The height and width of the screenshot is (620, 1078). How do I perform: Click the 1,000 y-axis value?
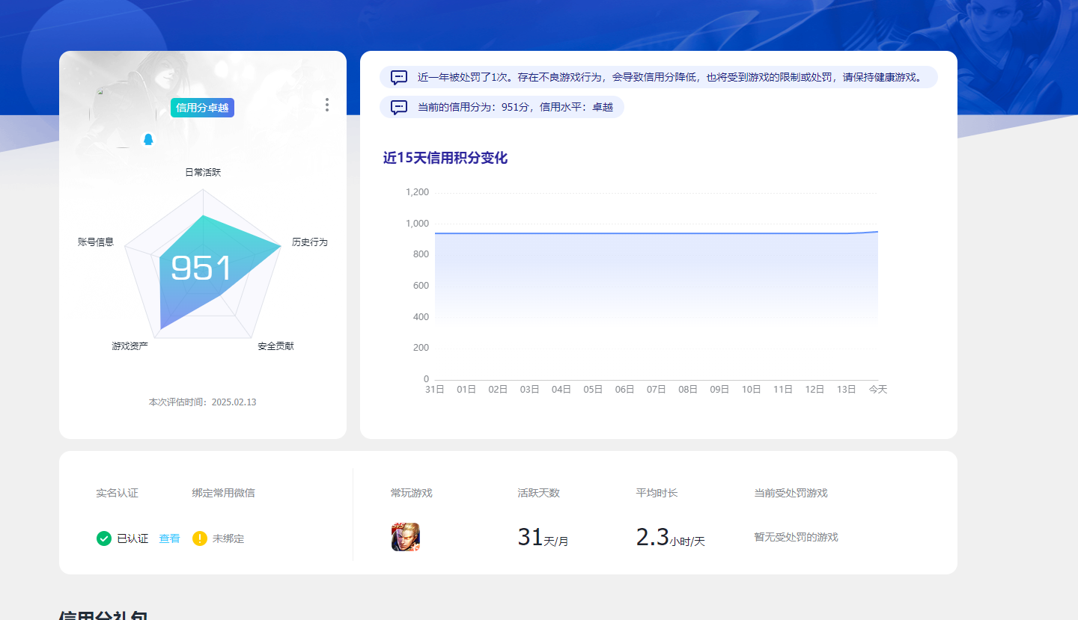(417, 224)
